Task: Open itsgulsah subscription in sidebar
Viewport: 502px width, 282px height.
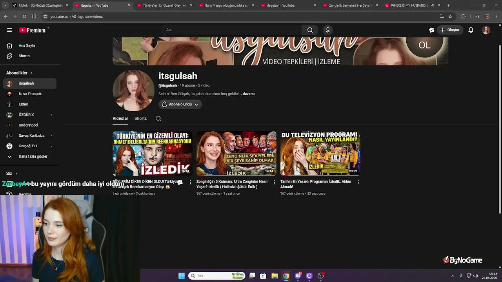Action: (30, 83)
